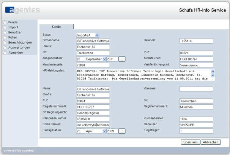Click the upper Ort field below Straße
The height and width of the screenshot is (155, 230).
(93, 53)
